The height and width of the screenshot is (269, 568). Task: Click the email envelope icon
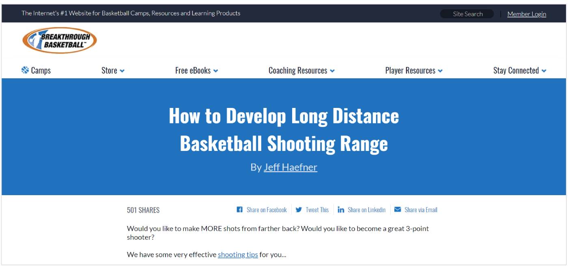(398, 210)
